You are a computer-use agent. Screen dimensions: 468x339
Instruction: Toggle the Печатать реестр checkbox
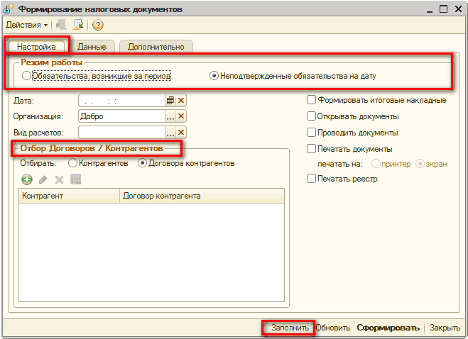311,179
